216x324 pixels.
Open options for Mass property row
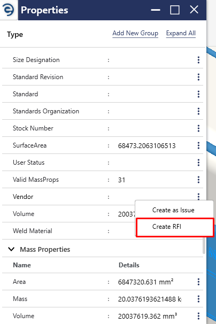click(198, 299)
